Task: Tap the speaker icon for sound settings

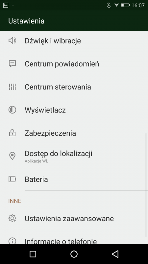Action: point(12,41)
